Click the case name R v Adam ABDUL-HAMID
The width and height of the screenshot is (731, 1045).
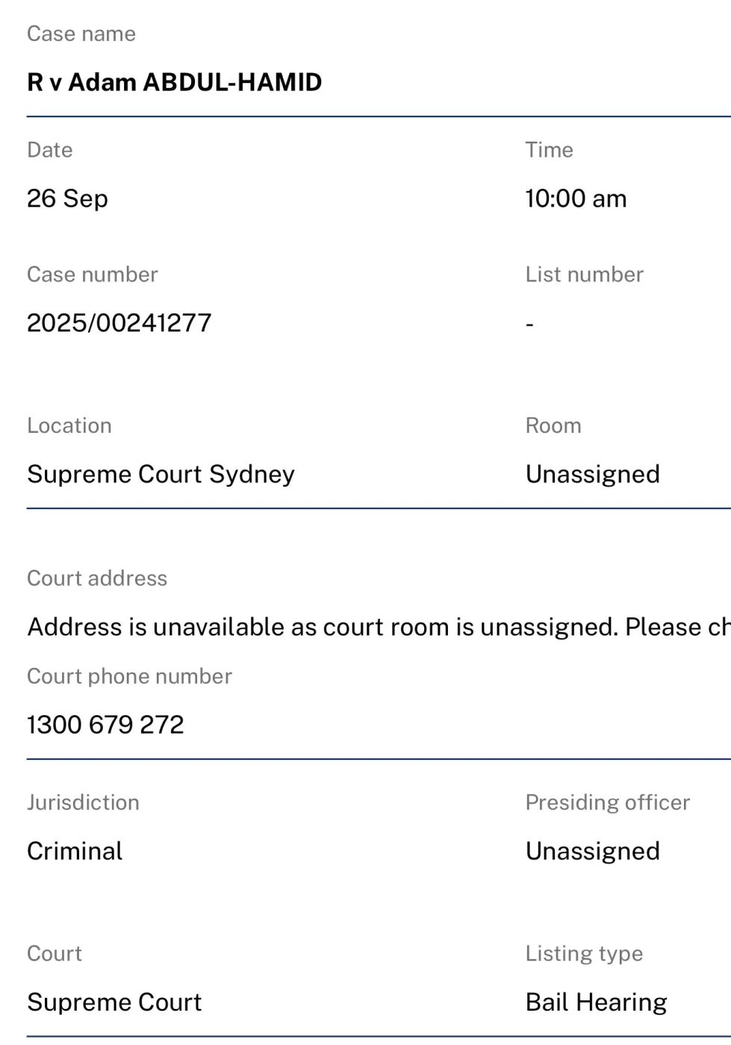click(174, 82)
